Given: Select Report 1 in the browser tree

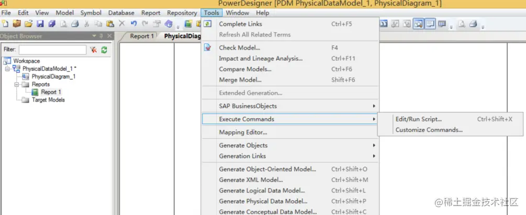Looking at the screenshot, I should tap(51, 92).
